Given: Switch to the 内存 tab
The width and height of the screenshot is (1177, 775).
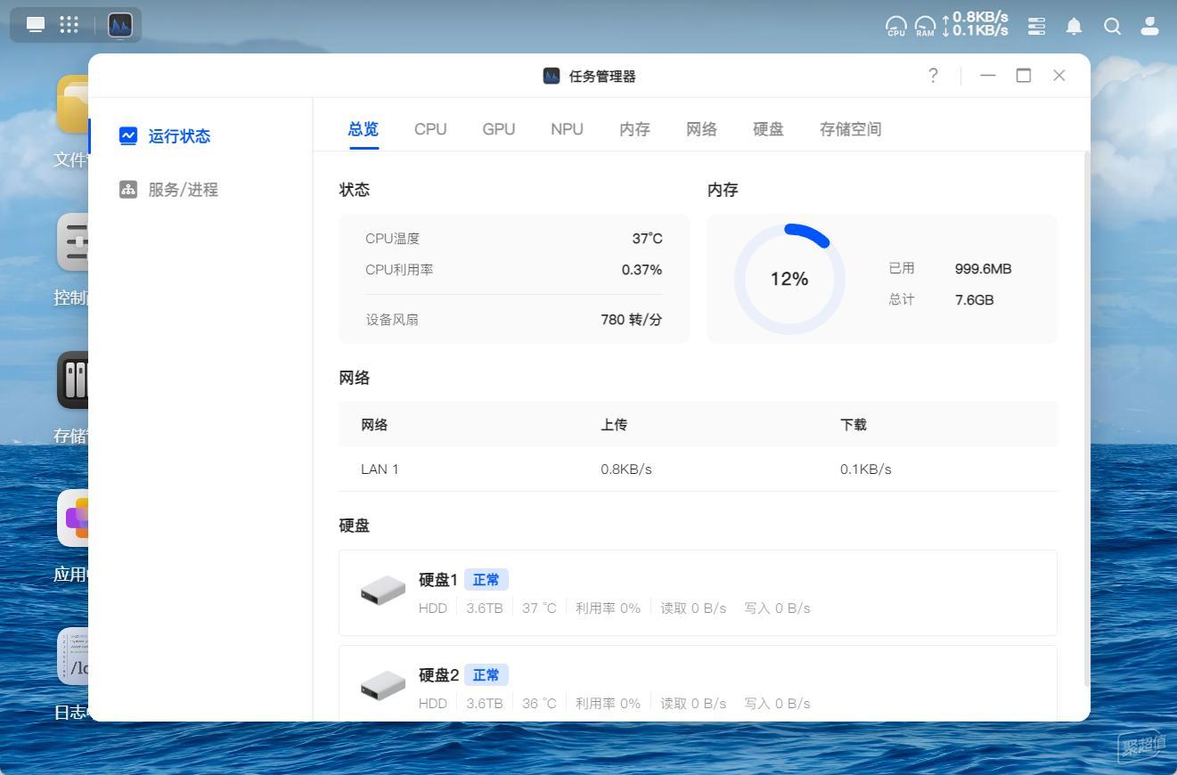Looking at the screenshot, I should click(634, 129).
